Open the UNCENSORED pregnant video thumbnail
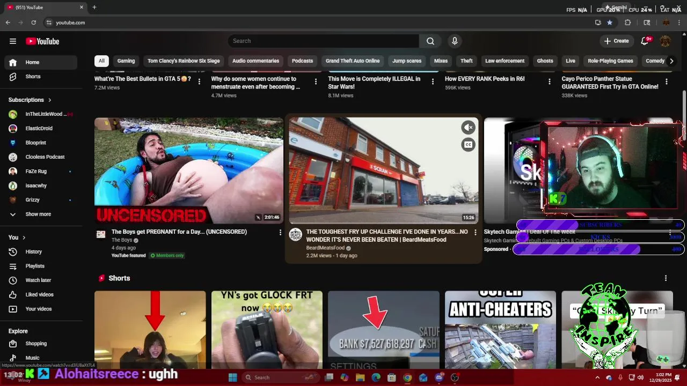The image size is (687, 386). pyautogui.click(x=189, y=170)
